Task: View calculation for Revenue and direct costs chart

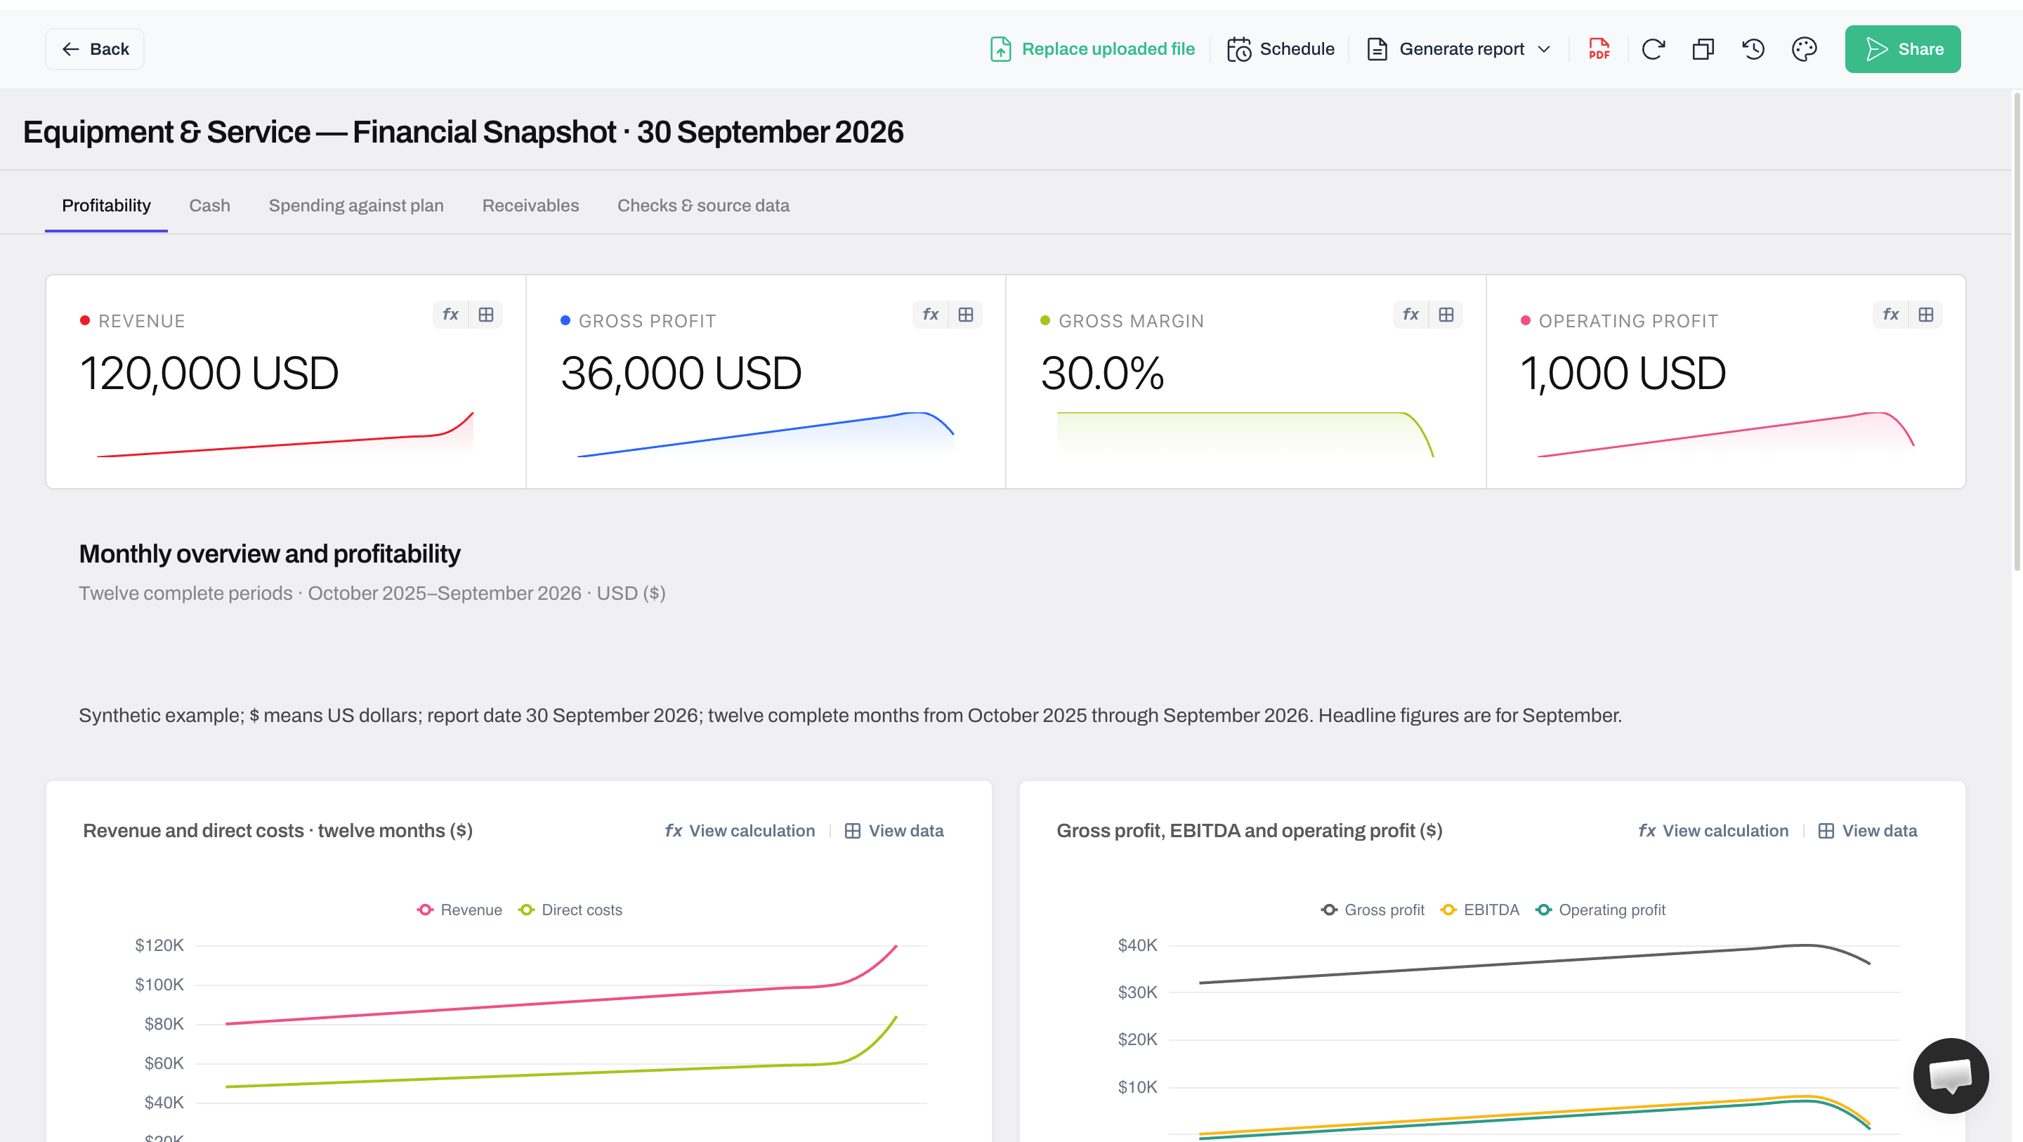Action: coord(740,830)
